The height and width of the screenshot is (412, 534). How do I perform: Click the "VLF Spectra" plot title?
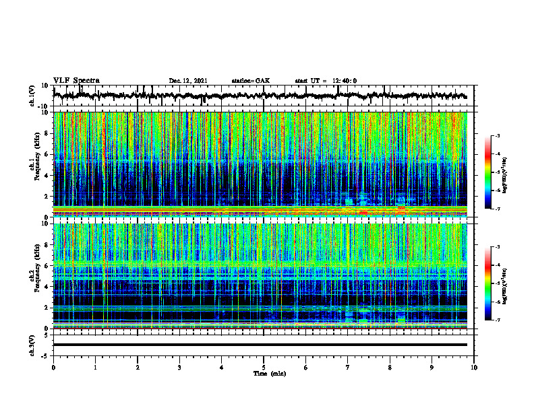76,81
